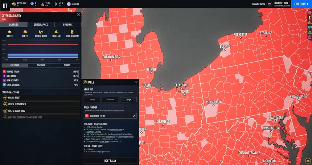Select the Ron DeSantis row

40,80
